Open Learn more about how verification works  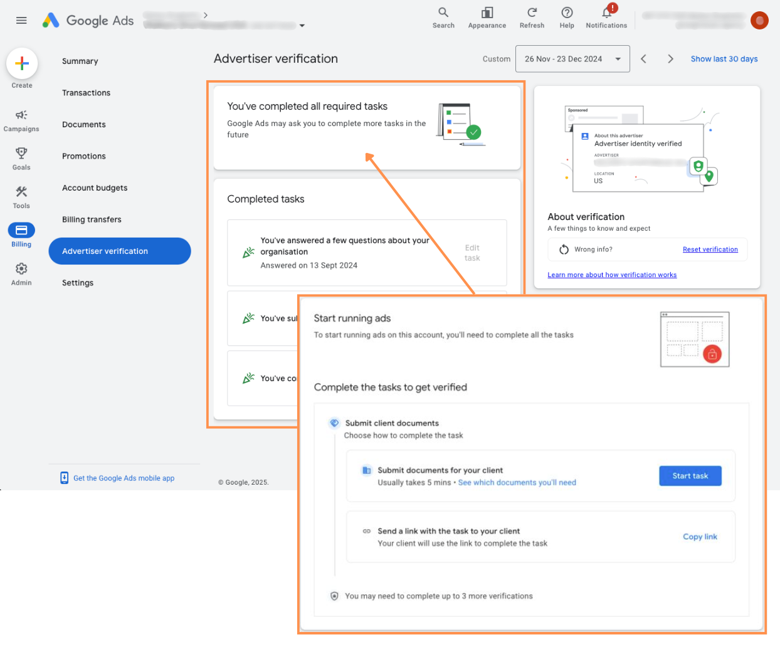point(612,275)
